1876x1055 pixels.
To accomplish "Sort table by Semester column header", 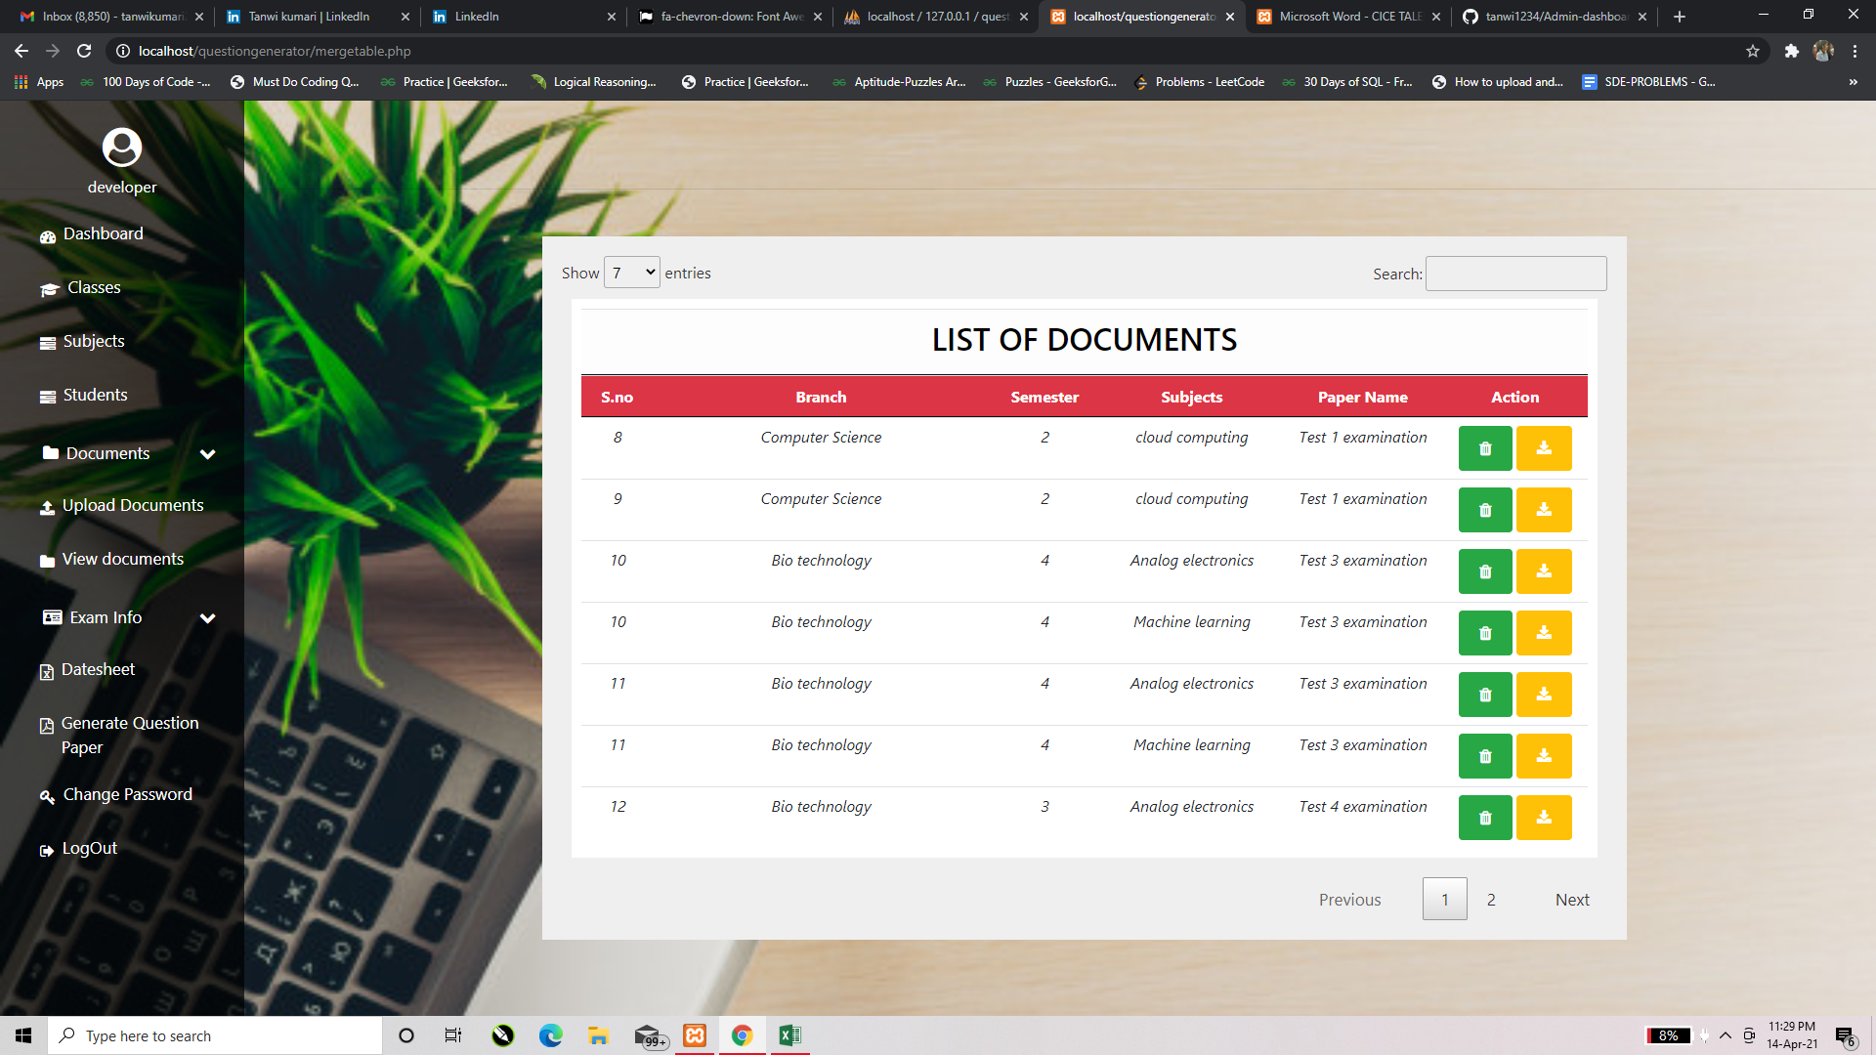I will 1045,398.
